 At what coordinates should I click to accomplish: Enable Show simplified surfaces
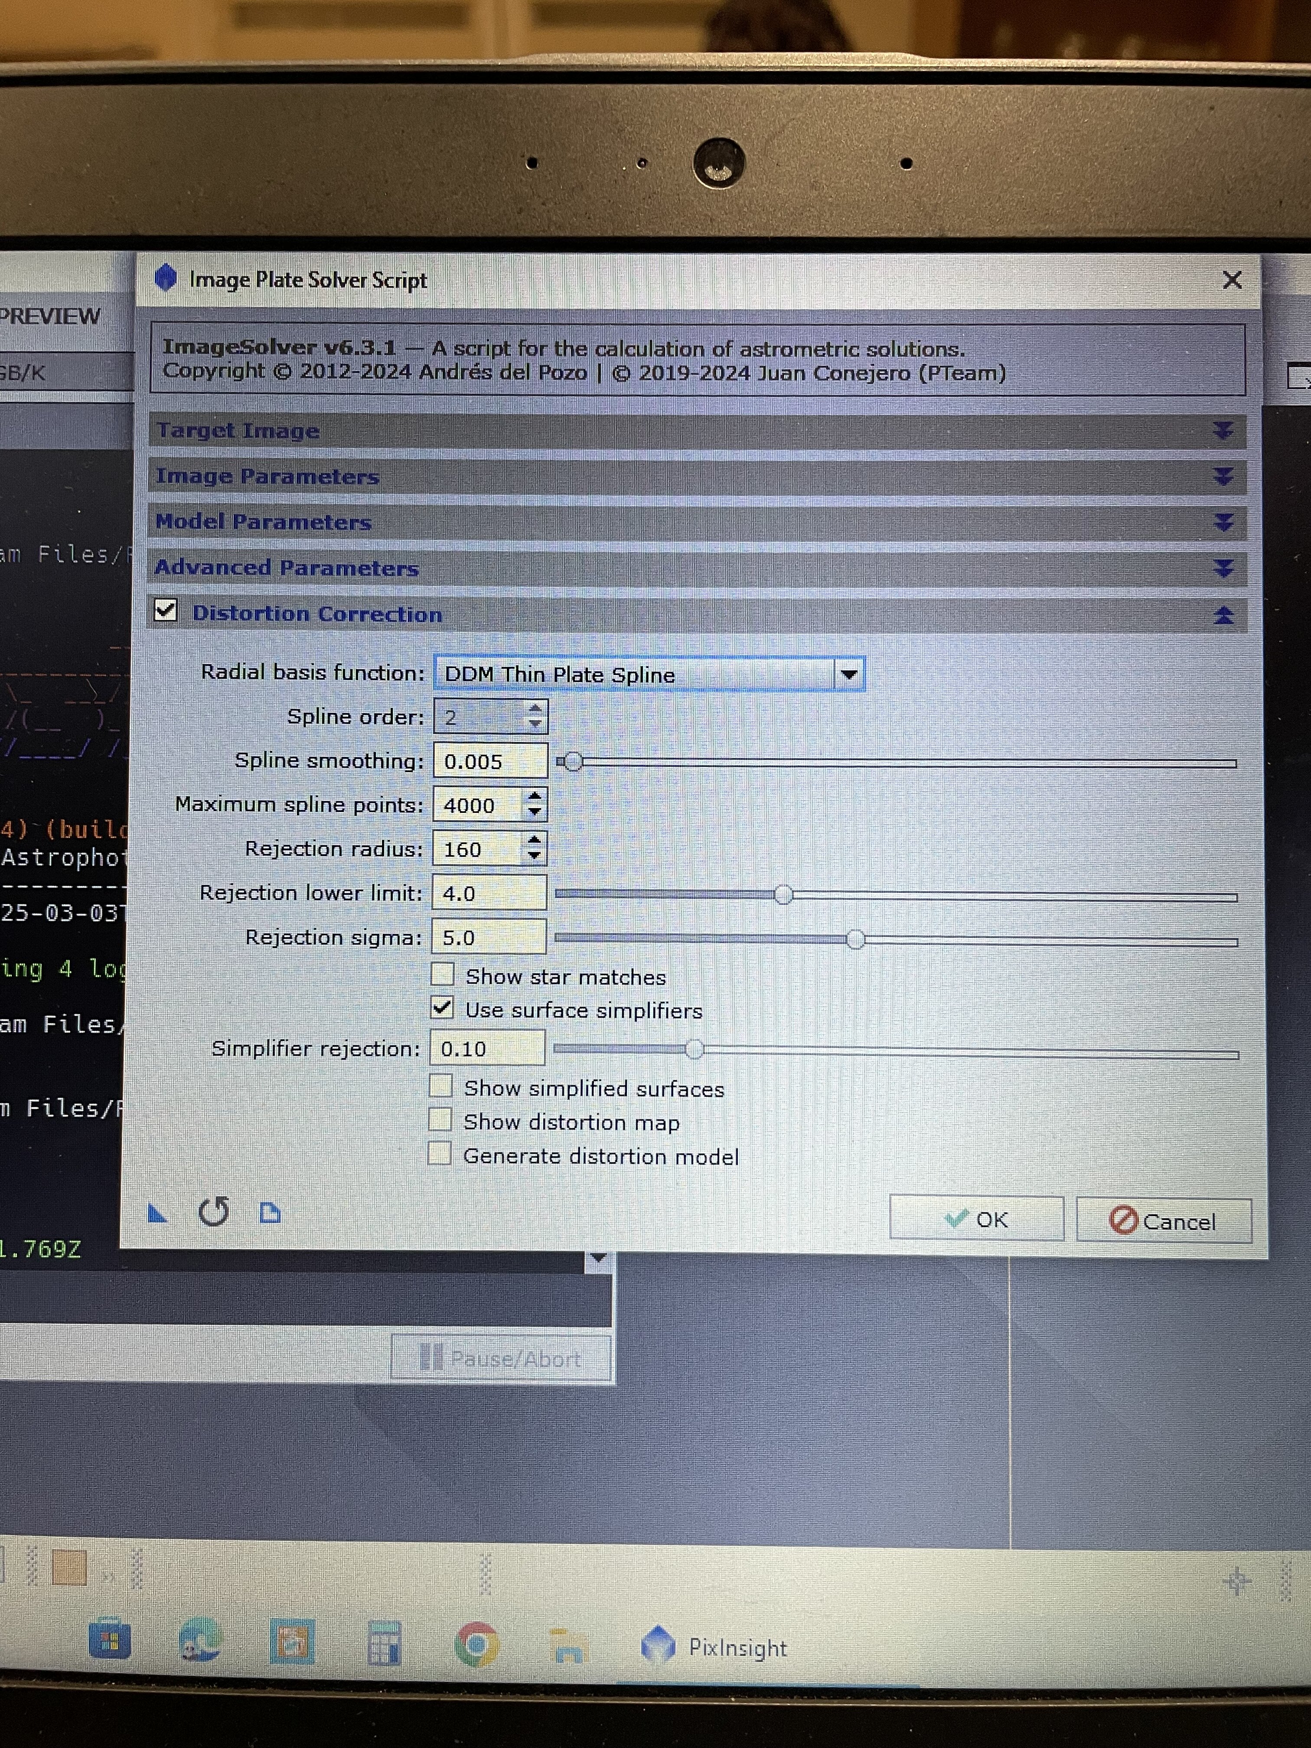click(440, 1086)
